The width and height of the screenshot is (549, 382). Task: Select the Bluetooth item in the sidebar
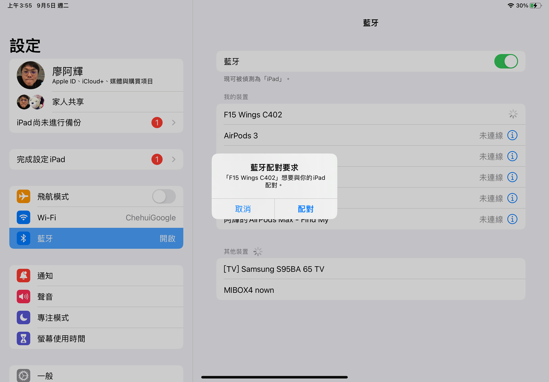coord(96,238)
